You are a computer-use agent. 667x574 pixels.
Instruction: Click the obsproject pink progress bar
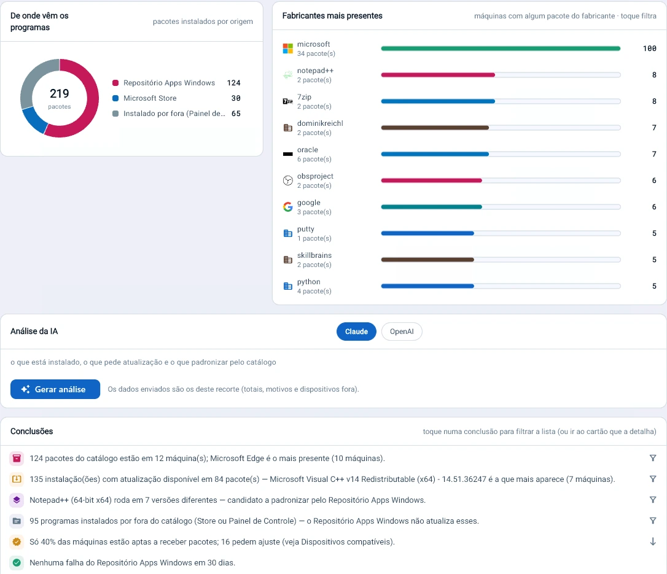click(x=431, y=180)
